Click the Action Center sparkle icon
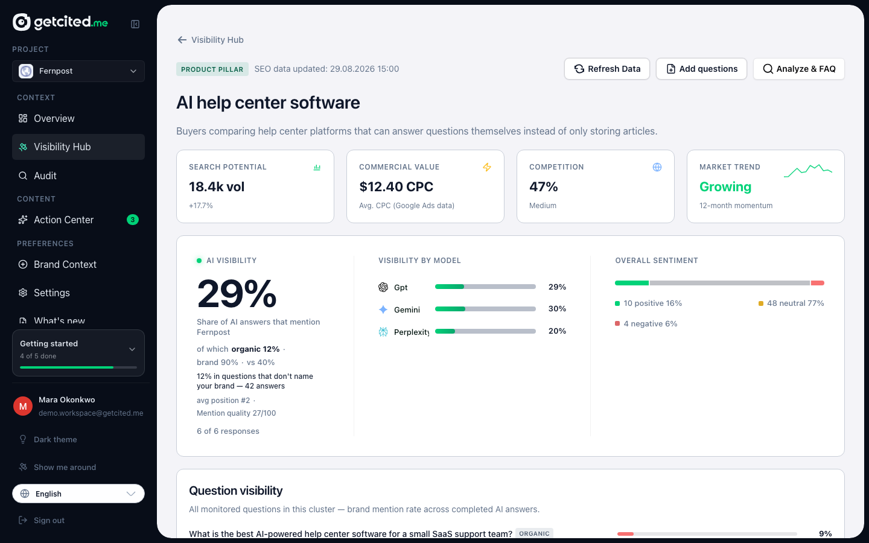The height and width of the screenshot is (543, 869). coord(23,220)
